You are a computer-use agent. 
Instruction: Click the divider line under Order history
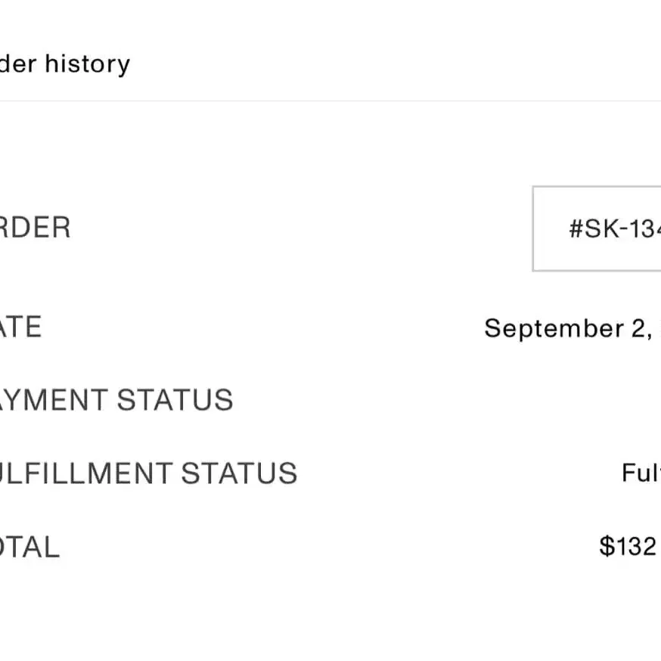click(x=330, y=101)
